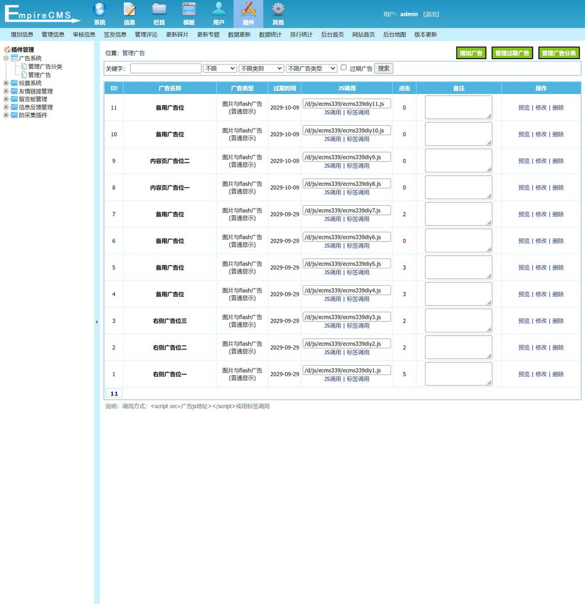Open the 不限类别 dropdown
585x604 pixels.
click(261, 68)
